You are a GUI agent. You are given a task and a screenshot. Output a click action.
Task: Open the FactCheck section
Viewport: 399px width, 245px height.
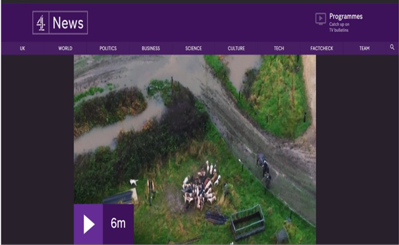[322, 49]
